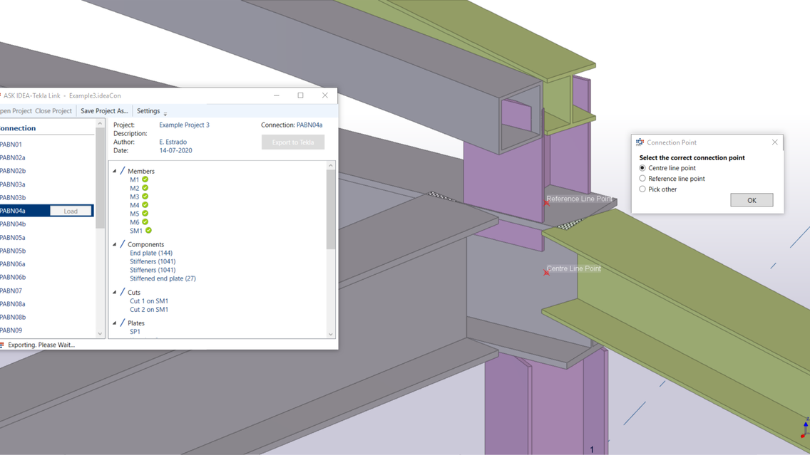Screen dimensions: 810x455
Task: Open the Settings toolbar overflow arrow
Action: (165, 114)
